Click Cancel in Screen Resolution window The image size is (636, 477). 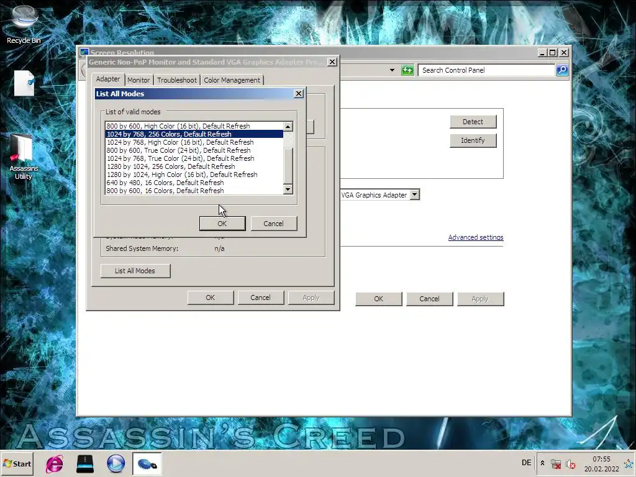[430, 299]
